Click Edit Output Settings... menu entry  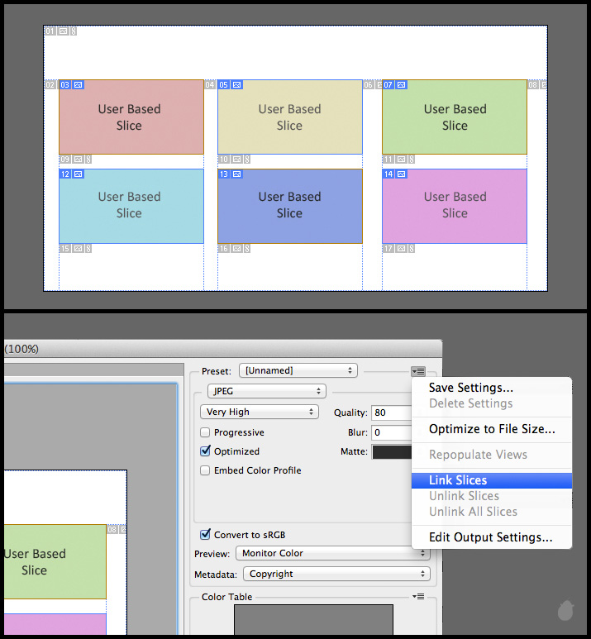click(491, 537)
